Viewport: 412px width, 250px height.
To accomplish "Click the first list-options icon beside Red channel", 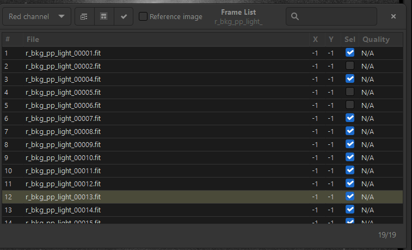I will (84, 17).
